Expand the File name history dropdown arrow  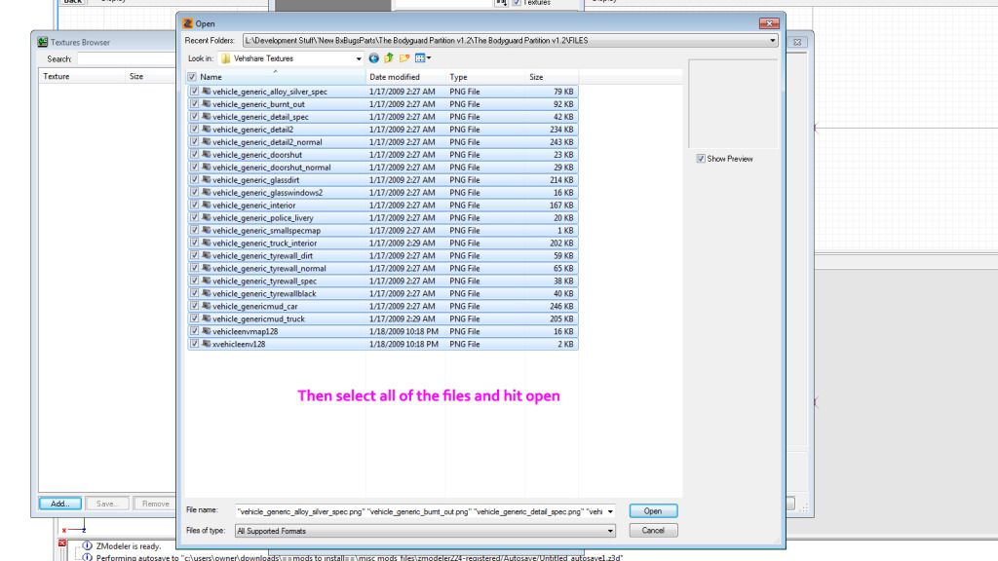(610, 511)
